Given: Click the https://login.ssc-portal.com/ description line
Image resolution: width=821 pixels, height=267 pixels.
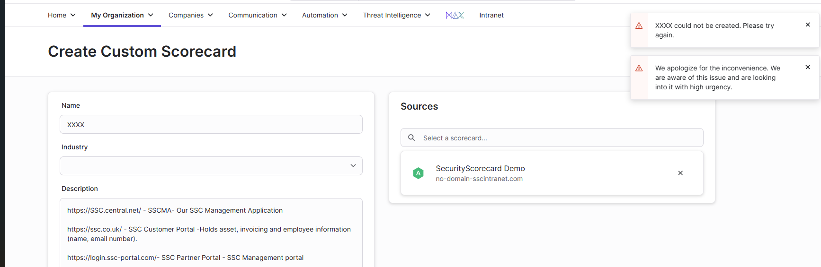Looking at the screenshot, I should pos(185,258).
